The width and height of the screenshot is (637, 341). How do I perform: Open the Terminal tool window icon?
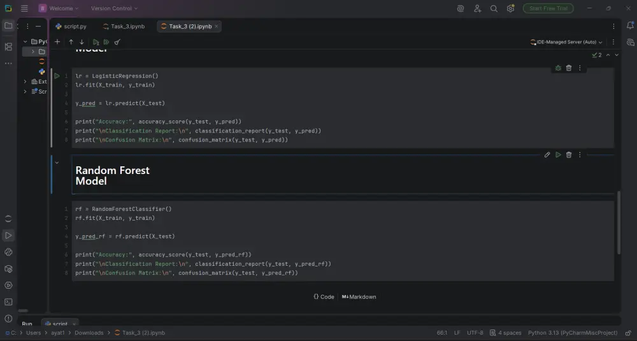8,302
